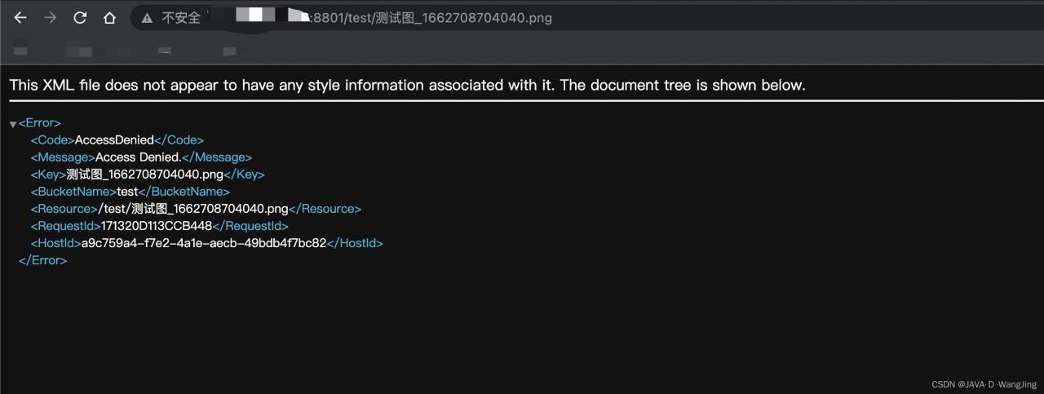Reload the current page
This screenshot has height=394, width=1044.
[80, 18]
